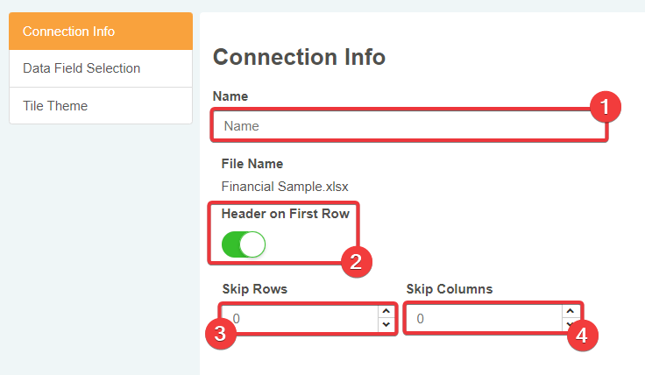Open the Tile Theme tab
Image resolution: width=645 pixels, height=375 pixels.
(100, 106)
